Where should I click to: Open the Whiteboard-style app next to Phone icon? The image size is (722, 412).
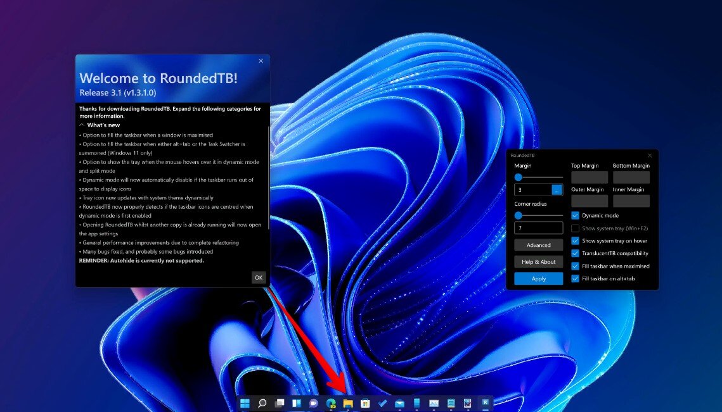[434, 403]
